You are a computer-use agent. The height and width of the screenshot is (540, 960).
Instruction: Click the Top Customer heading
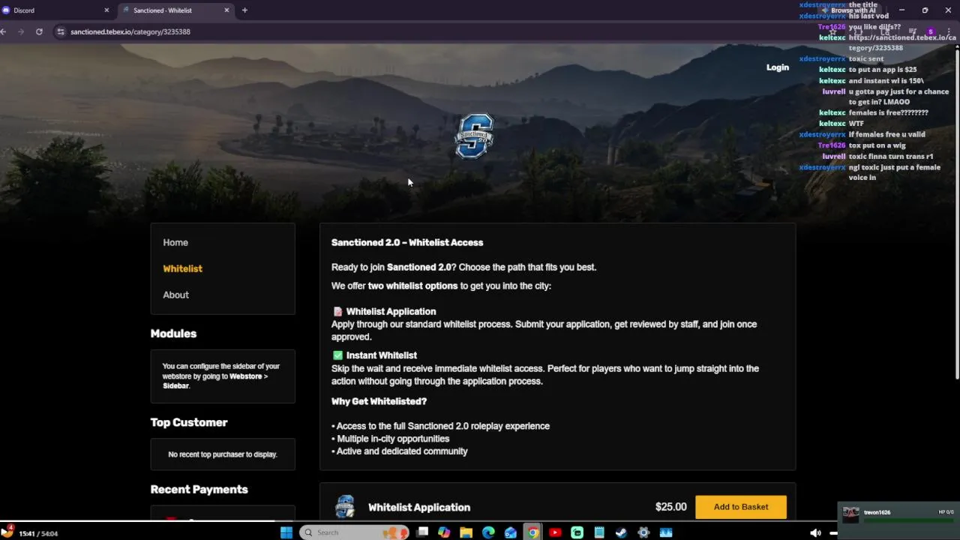pyautogui.click(x=189, y=422)
